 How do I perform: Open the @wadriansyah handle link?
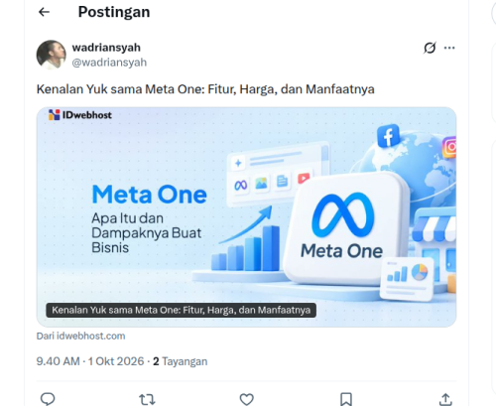click(109, 63)
